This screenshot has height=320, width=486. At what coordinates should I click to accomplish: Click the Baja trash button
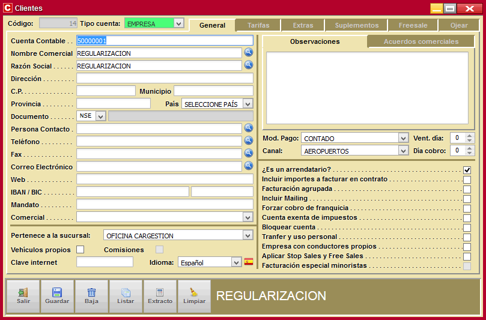click(x=91, y=297)
